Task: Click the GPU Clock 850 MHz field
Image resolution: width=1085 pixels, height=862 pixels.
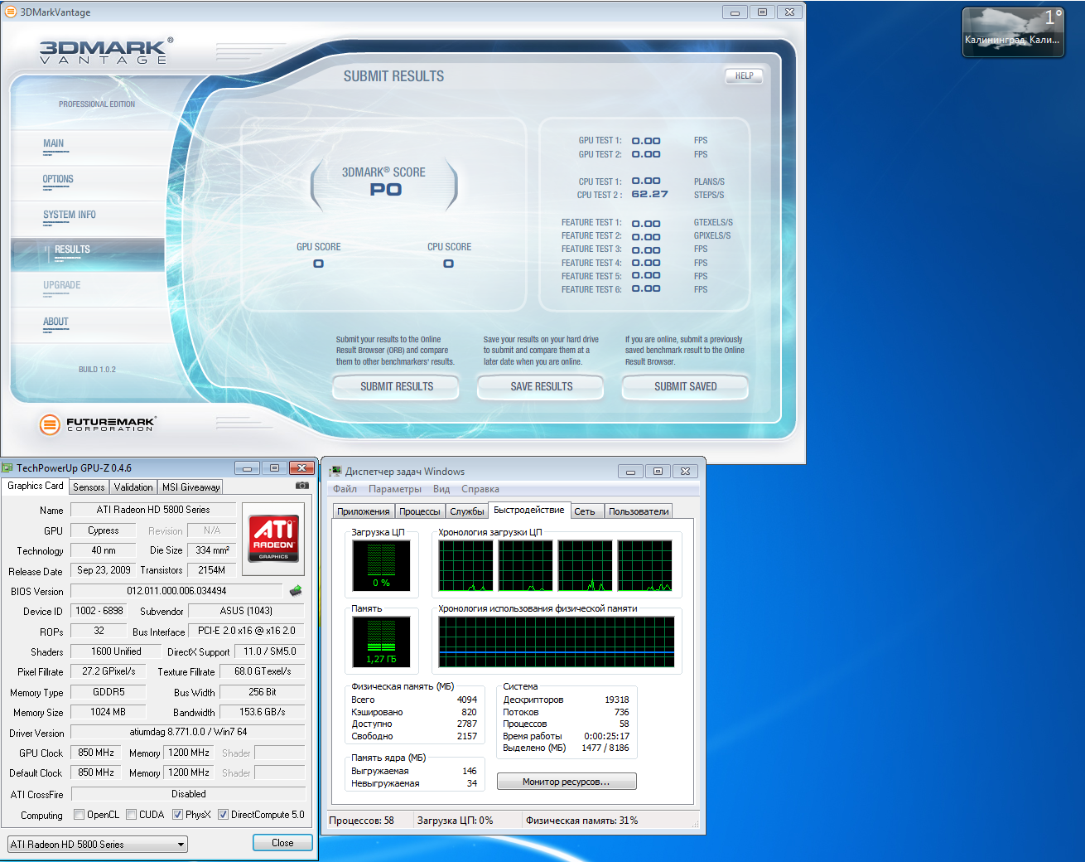Action: tap(96, 753)
